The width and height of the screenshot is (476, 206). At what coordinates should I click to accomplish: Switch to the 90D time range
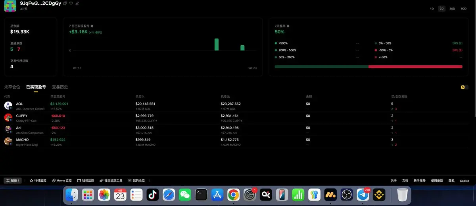[463, 8]
